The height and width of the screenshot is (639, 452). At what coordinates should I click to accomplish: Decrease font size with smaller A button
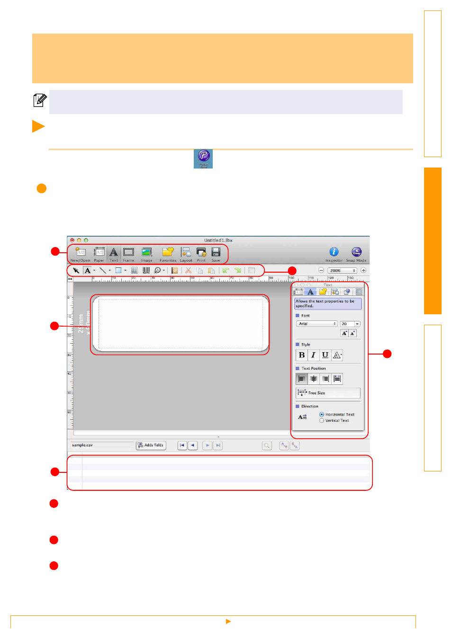[x=353, y=333]
